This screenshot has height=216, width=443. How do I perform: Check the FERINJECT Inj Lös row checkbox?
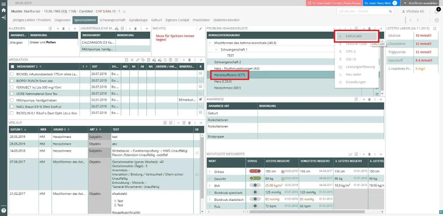pyautogui.click(x=12, y=87)
